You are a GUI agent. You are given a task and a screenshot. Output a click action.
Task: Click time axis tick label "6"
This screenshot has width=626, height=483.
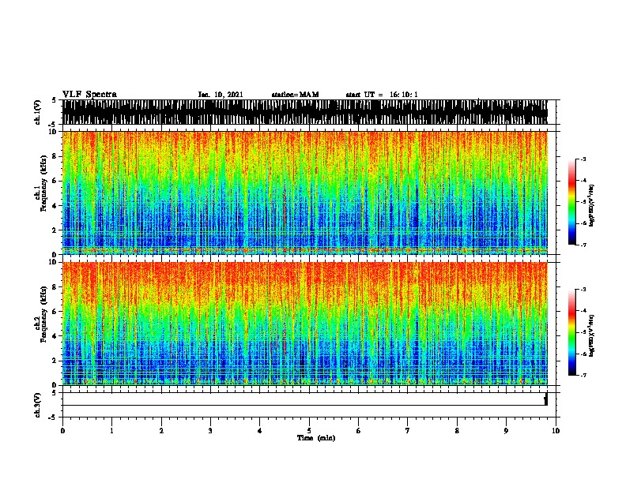coord(359,430)
